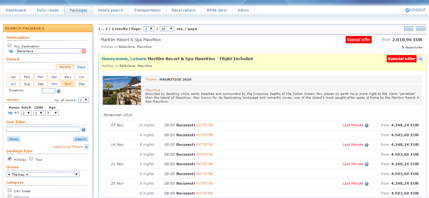This screenshot has width=429, height=198.
Task: Uncheck the Holiday package type
Action: [x=10, y=159]
